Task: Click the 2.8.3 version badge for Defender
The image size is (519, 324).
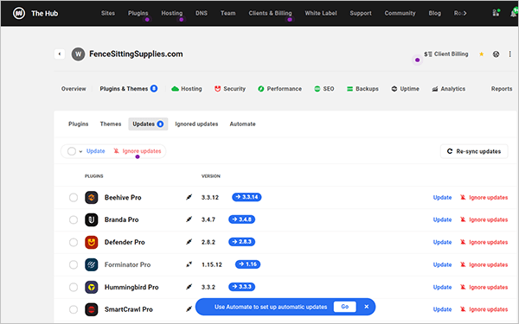Action: pyautogui.click(x=241, y=242)
